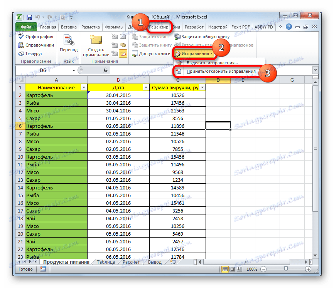
Task: Choose Выделить исправления menu item
Action: 212,63
